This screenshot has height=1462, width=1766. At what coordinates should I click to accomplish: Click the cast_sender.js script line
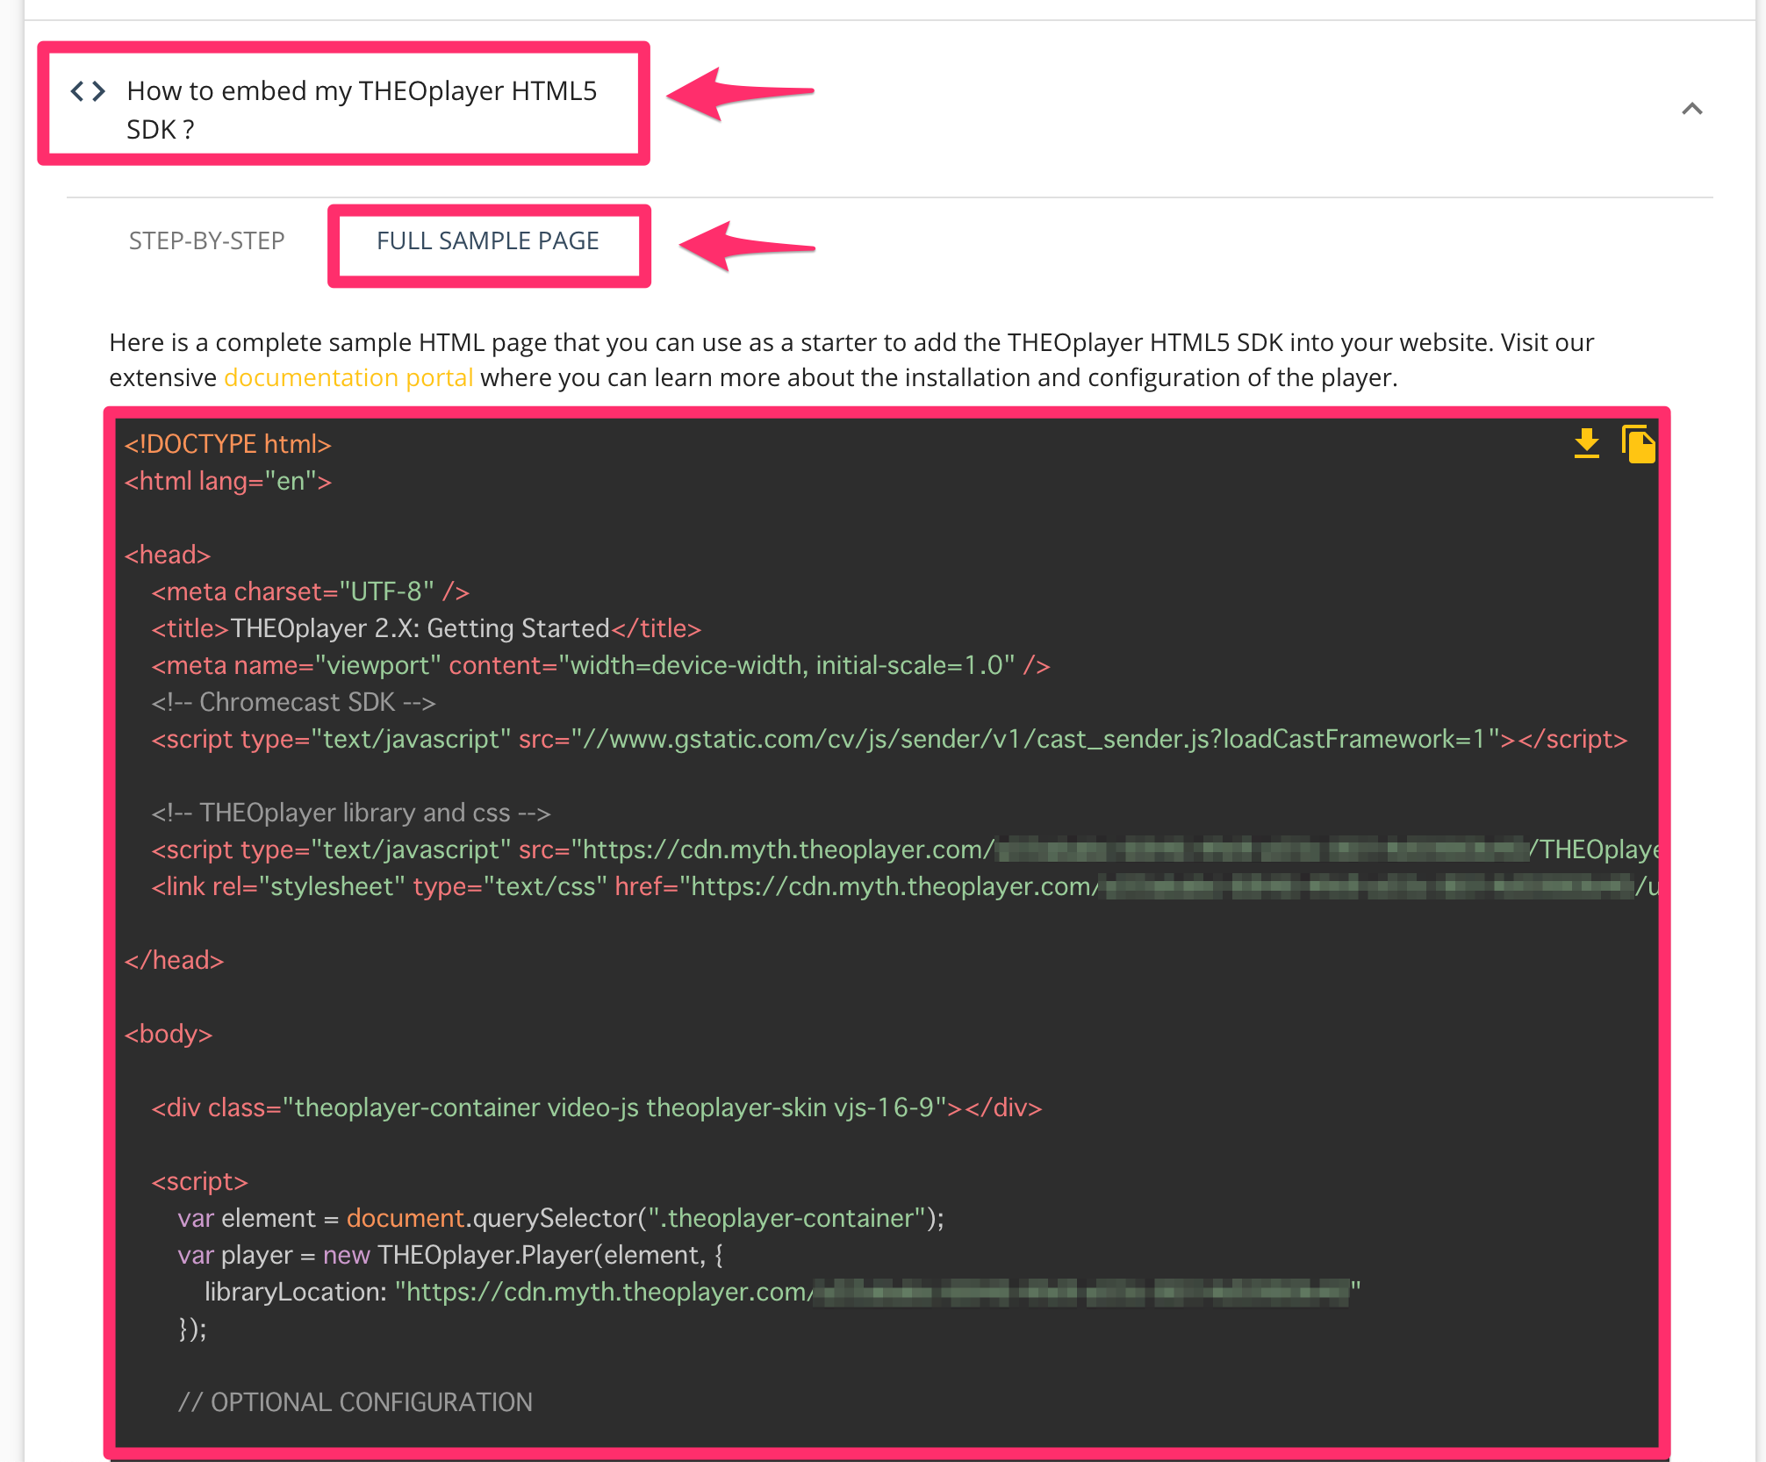tap(889, 739)
